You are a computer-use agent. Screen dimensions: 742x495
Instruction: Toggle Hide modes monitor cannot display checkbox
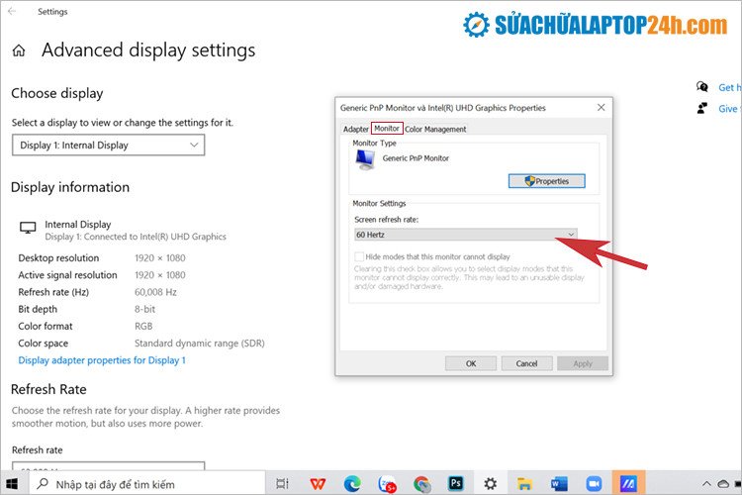pos(359,256)
